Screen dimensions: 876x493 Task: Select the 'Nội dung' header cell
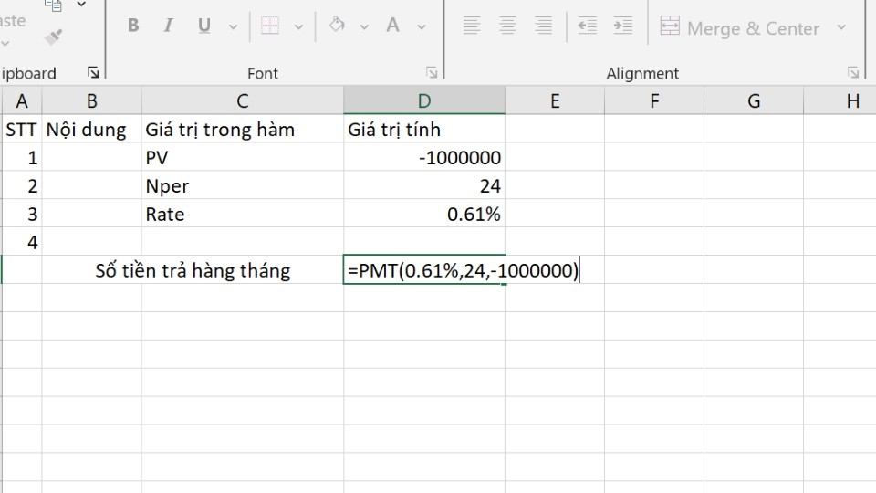coord(91,129)
